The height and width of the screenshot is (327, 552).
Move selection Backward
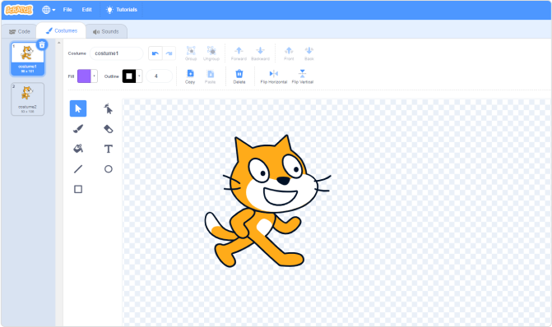pyautogui.click(x=260, y=53)
